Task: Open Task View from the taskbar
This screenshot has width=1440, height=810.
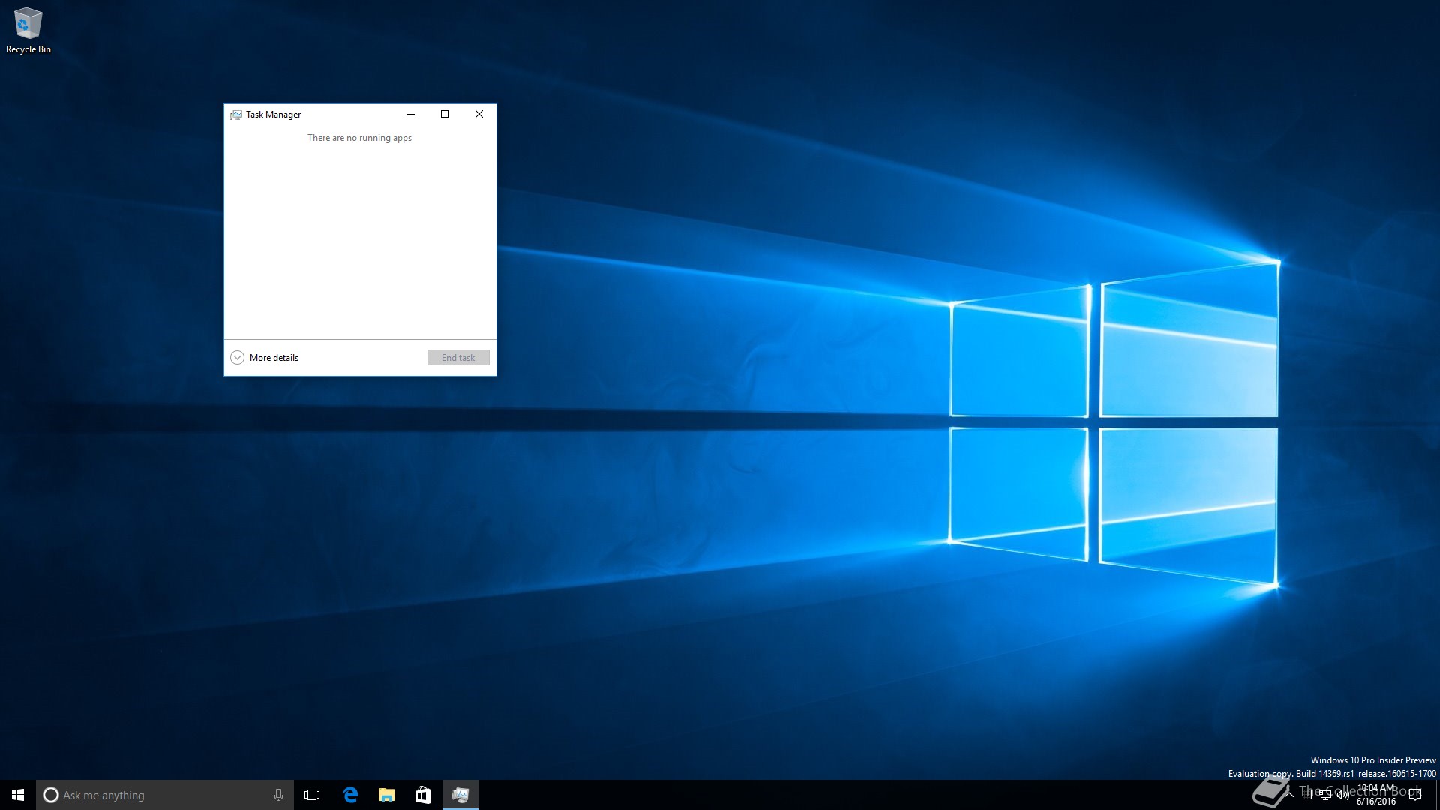Action: 312,795
